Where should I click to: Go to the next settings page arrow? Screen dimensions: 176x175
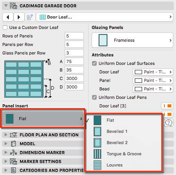tap(19, 17)
